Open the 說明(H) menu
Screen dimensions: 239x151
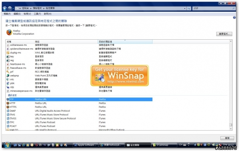click(x=48, y=14)
